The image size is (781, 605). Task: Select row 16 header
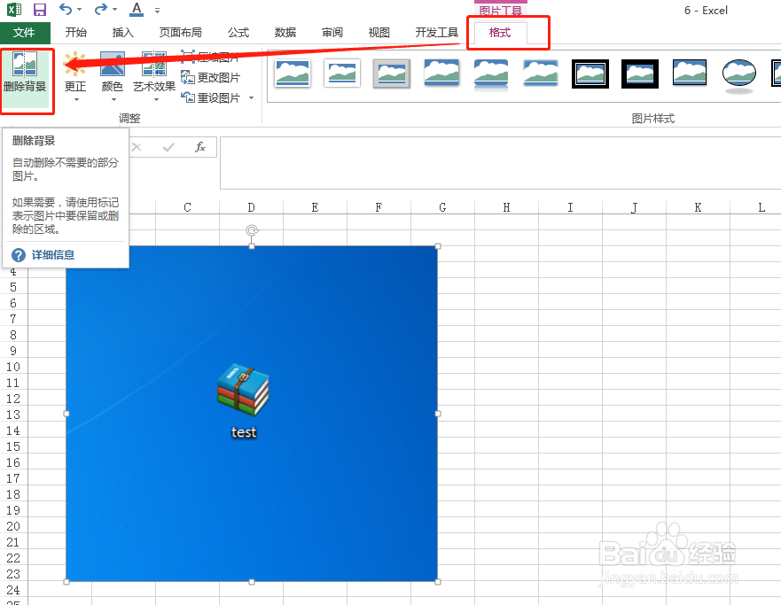13,462
